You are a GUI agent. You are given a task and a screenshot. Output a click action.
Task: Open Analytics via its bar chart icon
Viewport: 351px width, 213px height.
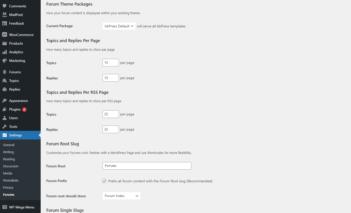click(4, 52)
